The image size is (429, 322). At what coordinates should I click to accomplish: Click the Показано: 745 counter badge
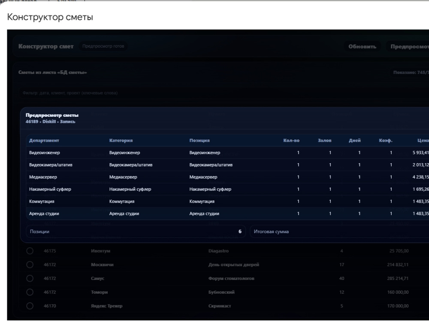[x=410, y=73]
